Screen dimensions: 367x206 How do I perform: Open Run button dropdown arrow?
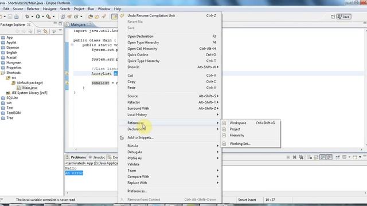click(43, 17)
